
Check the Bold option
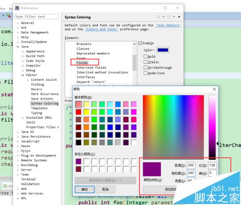click(146, 56)
